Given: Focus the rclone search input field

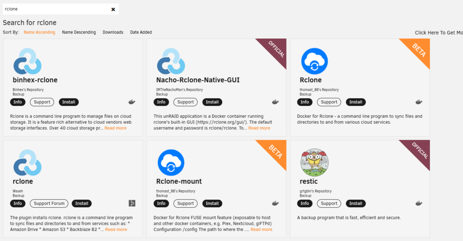Looking at the screenshot, I should [56, 9].
